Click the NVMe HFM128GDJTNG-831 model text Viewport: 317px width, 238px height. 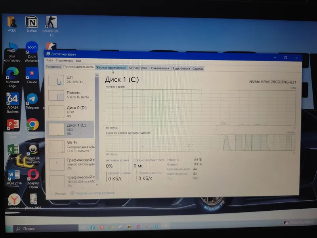273,82
